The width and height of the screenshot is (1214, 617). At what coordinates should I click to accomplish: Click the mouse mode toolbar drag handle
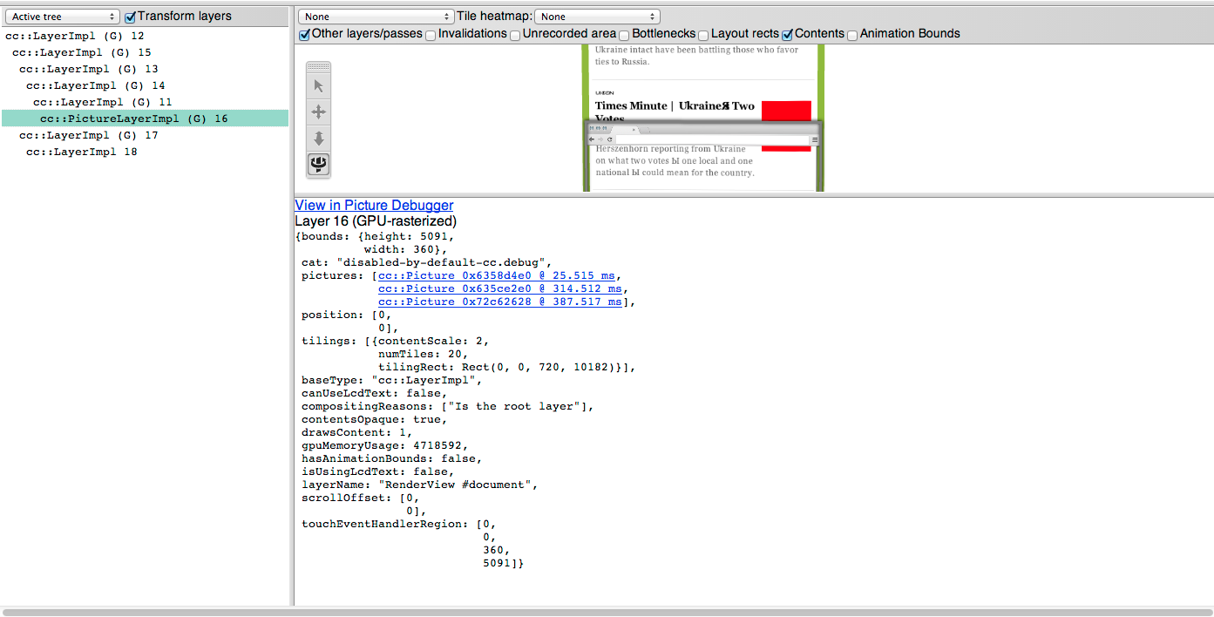click(319, 67)
